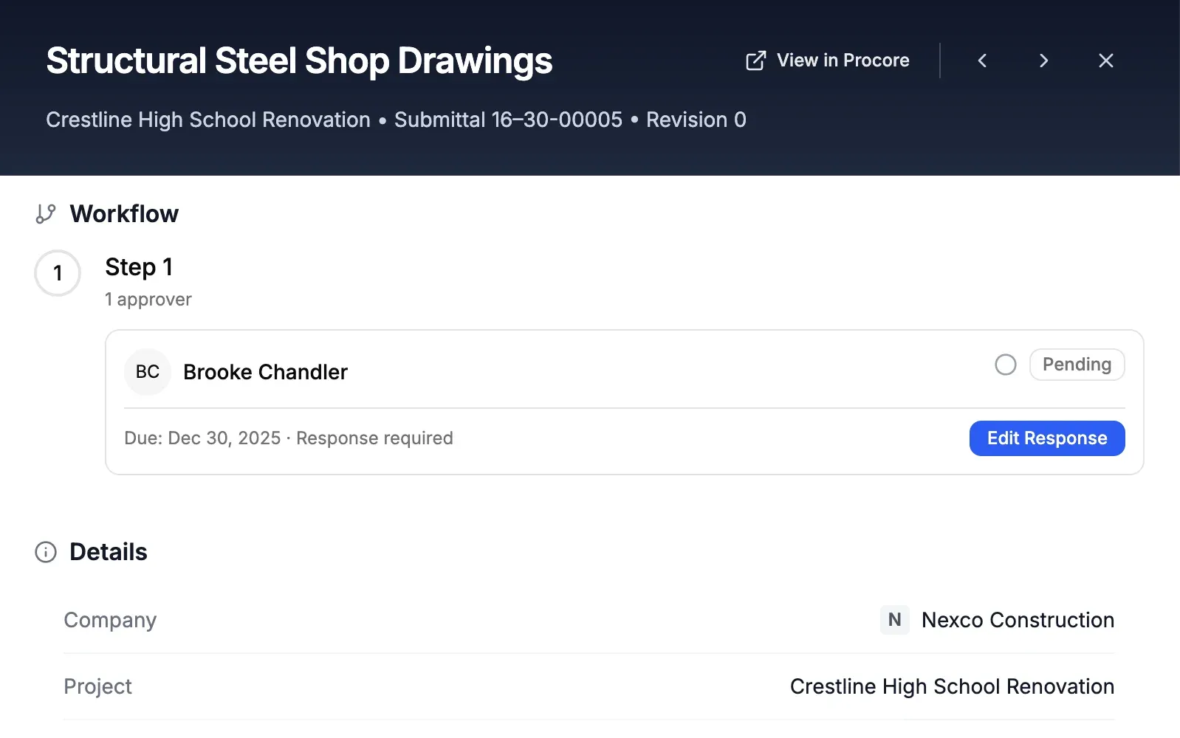This screenshot has width=1180, height=738.
Task: Click the Pending status badge
Action: tap(1077, 365)
